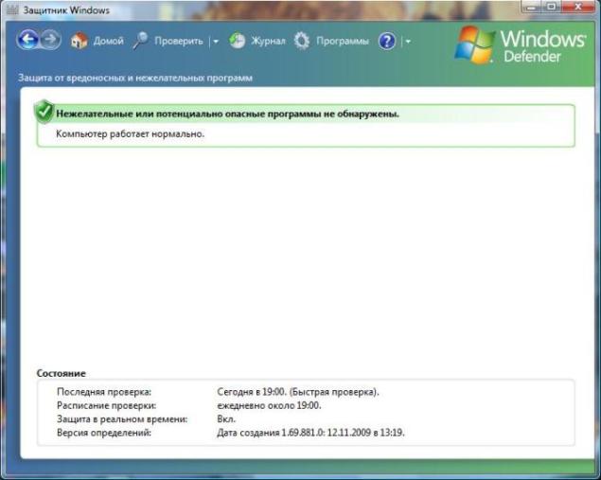The width and height of the screenshot is (601, 480).
Task: Click the 'Версия определений:' label
Action: pos(104,433)
